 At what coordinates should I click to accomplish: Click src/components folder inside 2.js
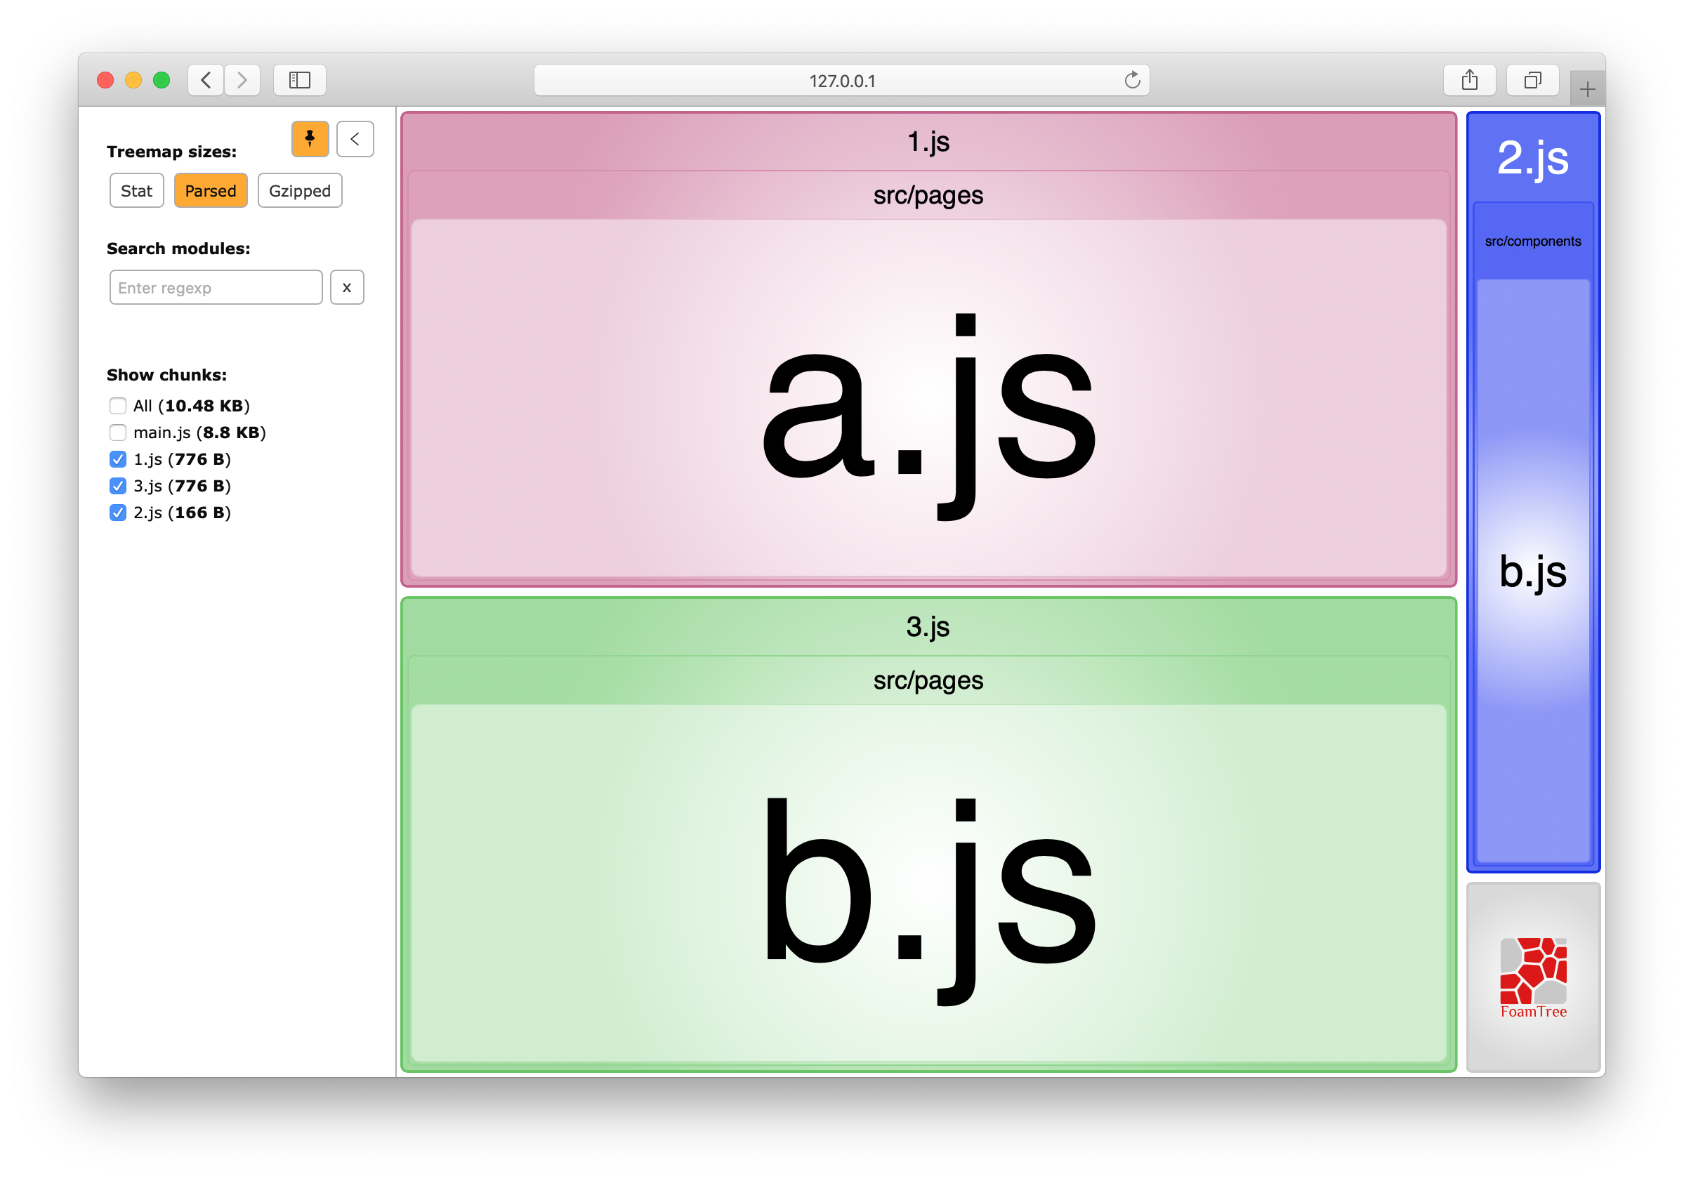(x=1533, y=242)
